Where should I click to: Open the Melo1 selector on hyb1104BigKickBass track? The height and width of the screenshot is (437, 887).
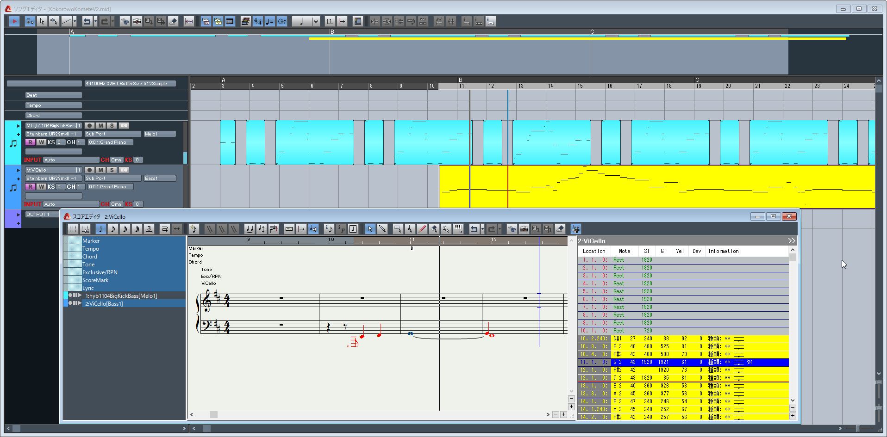[160, 134]
